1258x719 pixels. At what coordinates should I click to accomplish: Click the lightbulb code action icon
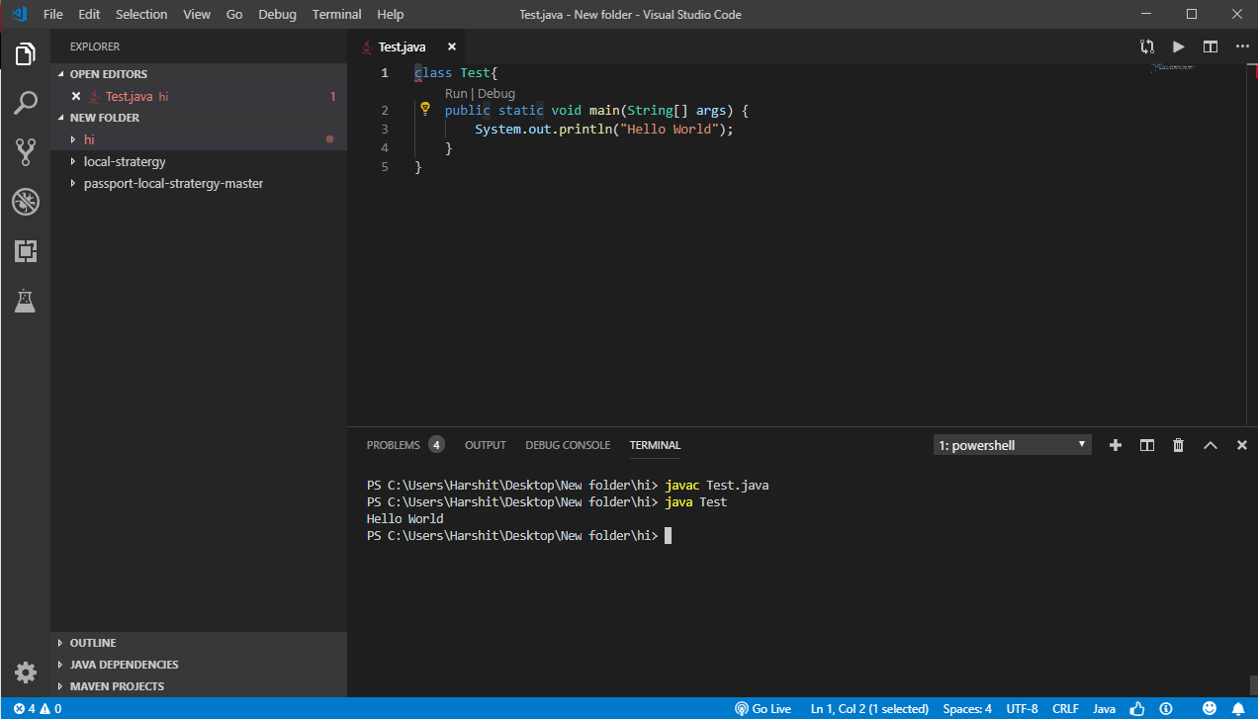[426, 109]
